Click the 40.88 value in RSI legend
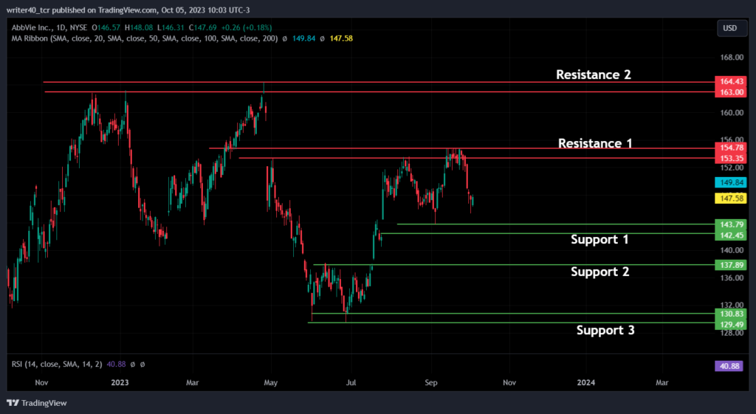The height and width of the screenshot is (414, 756). coord(116,365)
